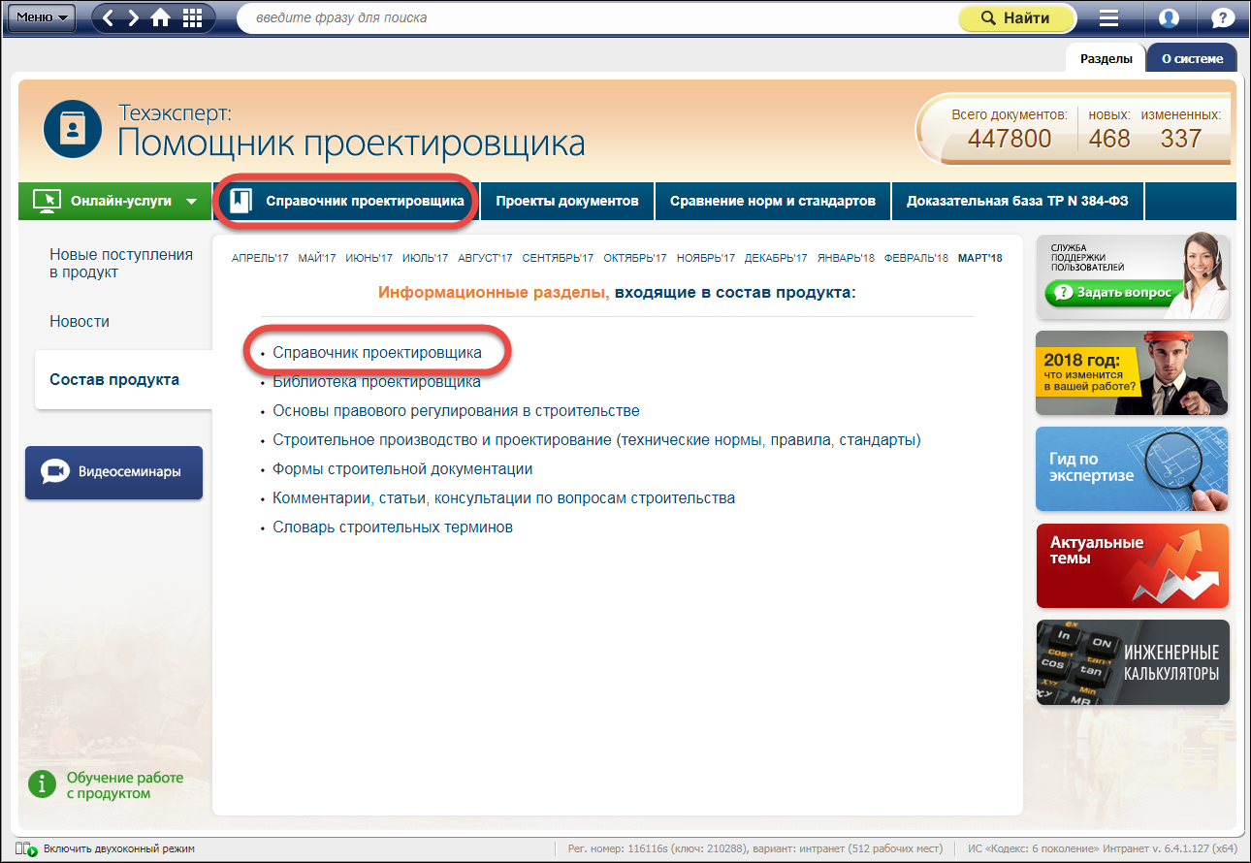
Task: Open the sections grid icon
Action: [x=192, y=17]
